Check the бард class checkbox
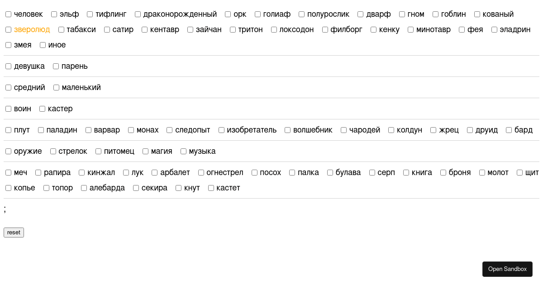 point(509,130)
